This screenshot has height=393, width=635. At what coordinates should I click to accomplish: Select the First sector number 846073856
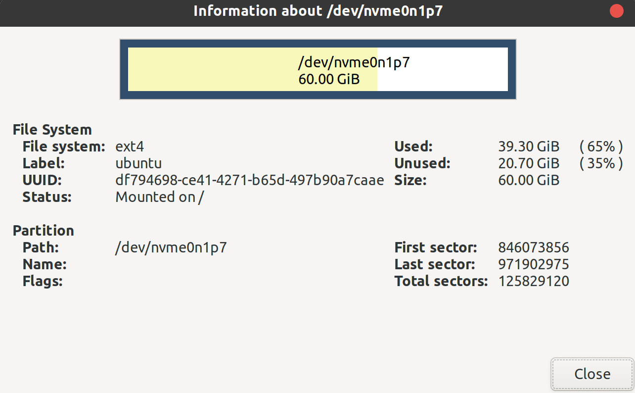point(534,247)
